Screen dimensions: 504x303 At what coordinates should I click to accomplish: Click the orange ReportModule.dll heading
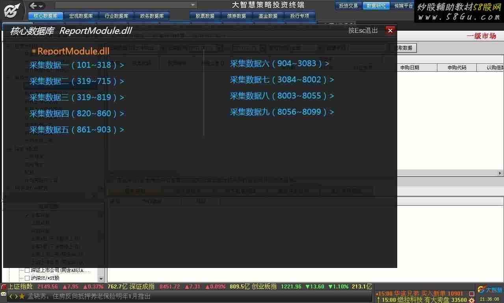tap(73, 51)
